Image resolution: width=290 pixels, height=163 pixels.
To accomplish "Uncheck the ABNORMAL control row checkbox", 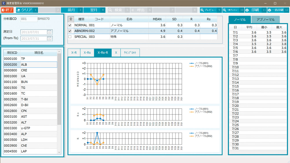I will click(x=70, y=31).
